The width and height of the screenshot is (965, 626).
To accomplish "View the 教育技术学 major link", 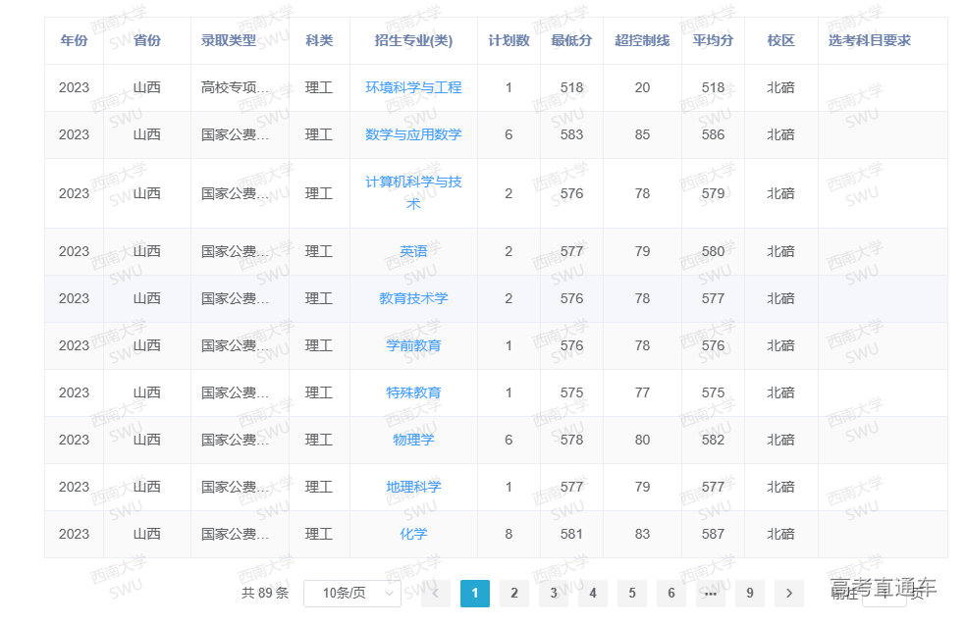I will (413, 298).
